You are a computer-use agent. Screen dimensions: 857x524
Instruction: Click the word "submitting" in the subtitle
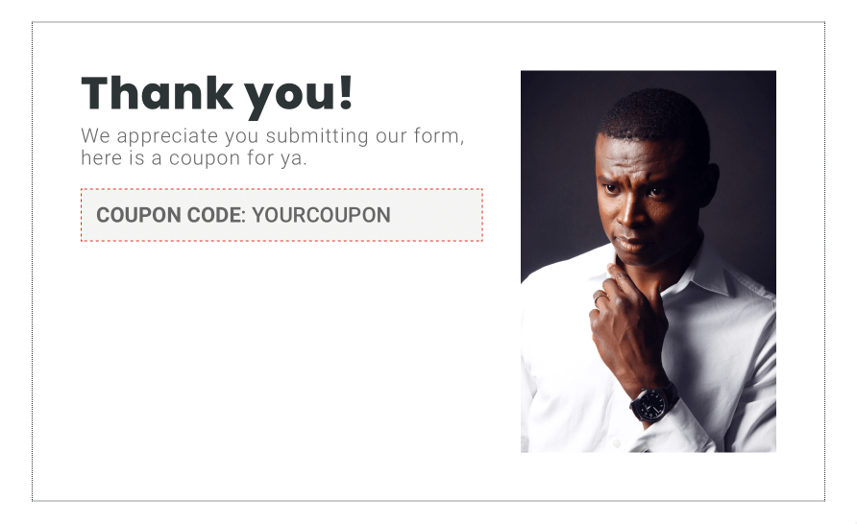(317, 136)
